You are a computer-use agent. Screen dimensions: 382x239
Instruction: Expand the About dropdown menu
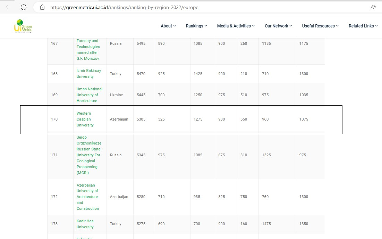click(x=168, y=26)
